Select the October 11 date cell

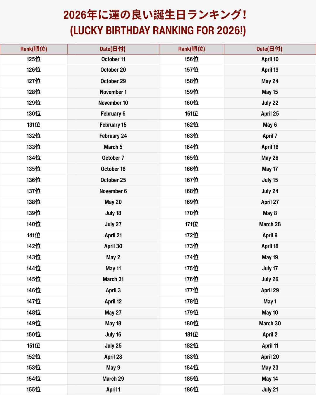coord(113,59)
